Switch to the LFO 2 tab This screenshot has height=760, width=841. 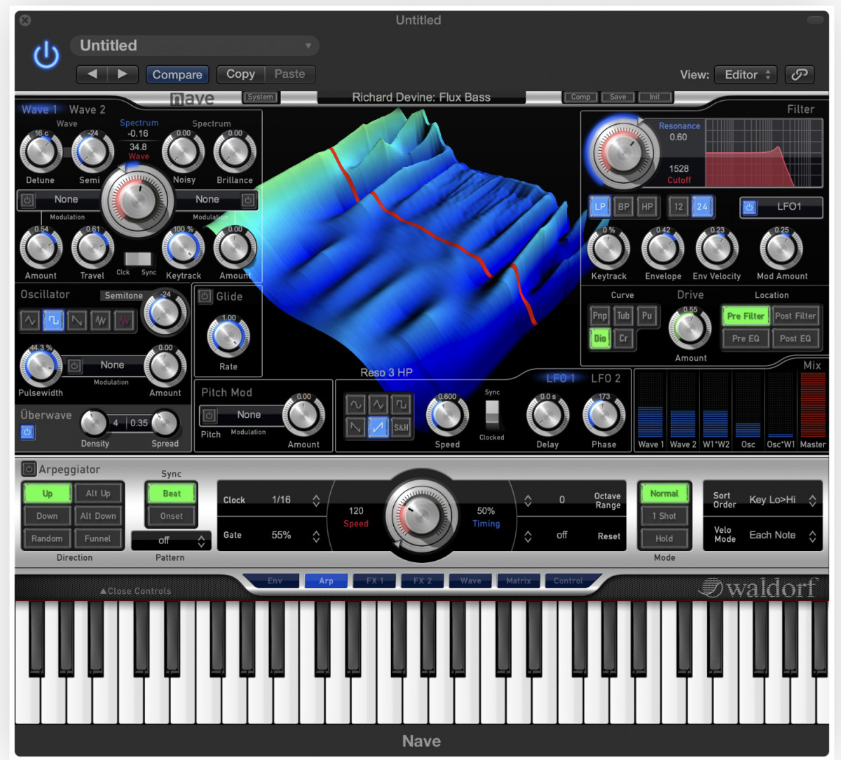tap(606, 379)
